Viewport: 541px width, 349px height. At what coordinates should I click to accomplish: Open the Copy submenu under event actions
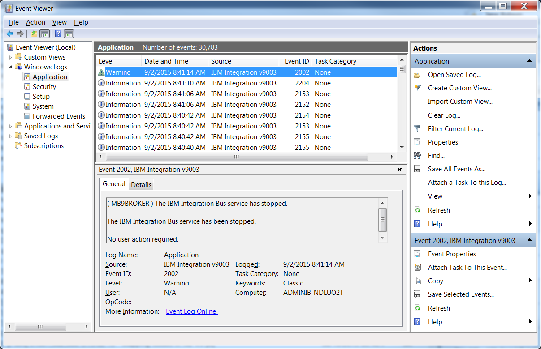click(x=436, y=281)
